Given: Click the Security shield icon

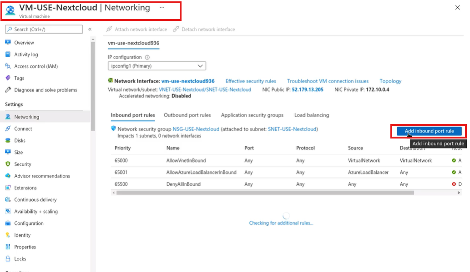Looking at the screenshot, I should (x=8, y=164).
